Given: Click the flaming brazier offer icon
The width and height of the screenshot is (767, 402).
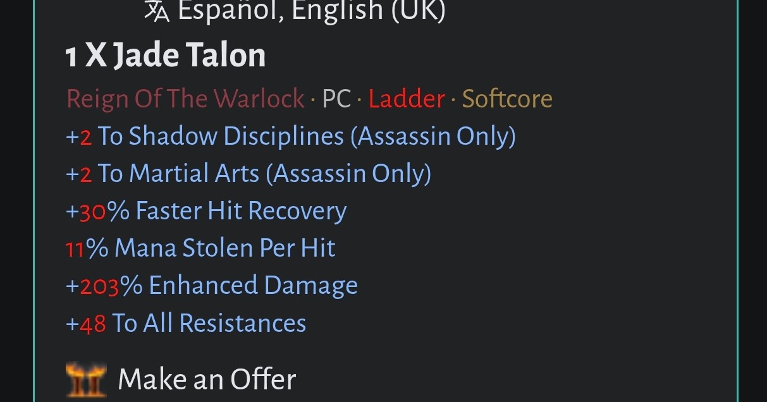Looking at the screenshot, I should coord(86,378).
